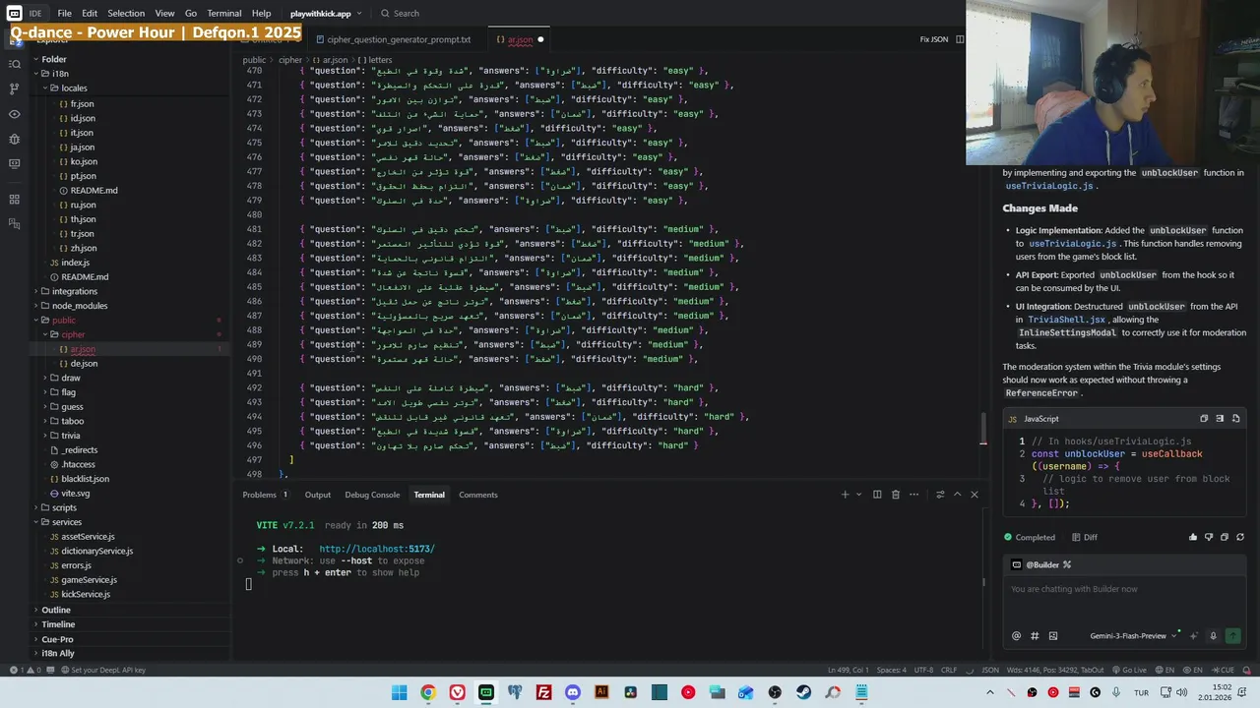Click Fix JSON button
1260x708 pixels.
click(933, 39)
